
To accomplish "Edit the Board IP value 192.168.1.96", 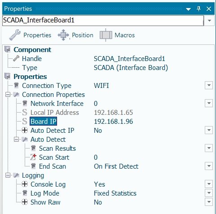I will click(x=113, y=122).
